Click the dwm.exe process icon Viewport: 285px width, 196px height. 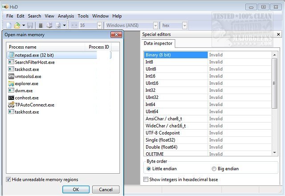point(11,90)
